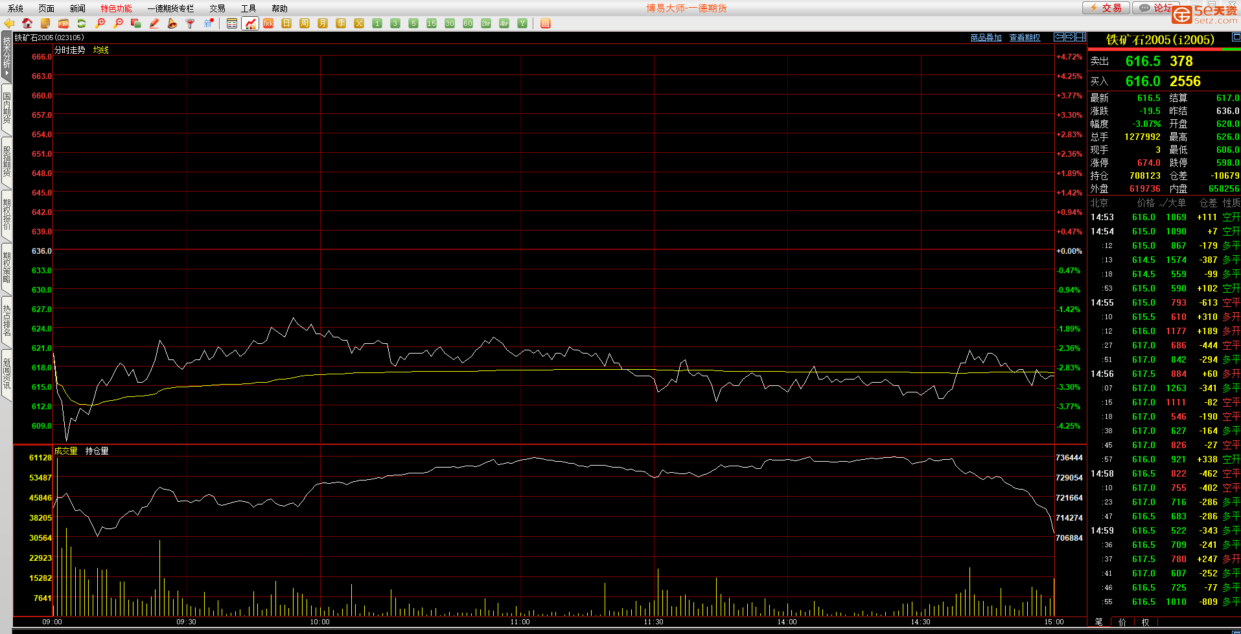Open the 特色功能 menu

(x=116, y=8)
